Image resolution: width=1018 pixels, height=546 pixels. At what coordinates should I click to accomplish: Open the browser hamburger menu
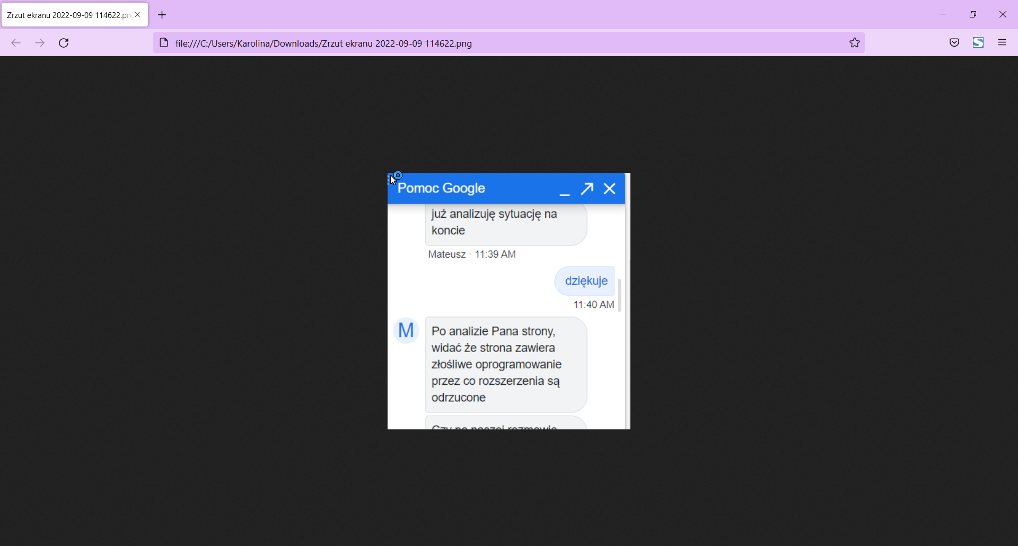1002,43
